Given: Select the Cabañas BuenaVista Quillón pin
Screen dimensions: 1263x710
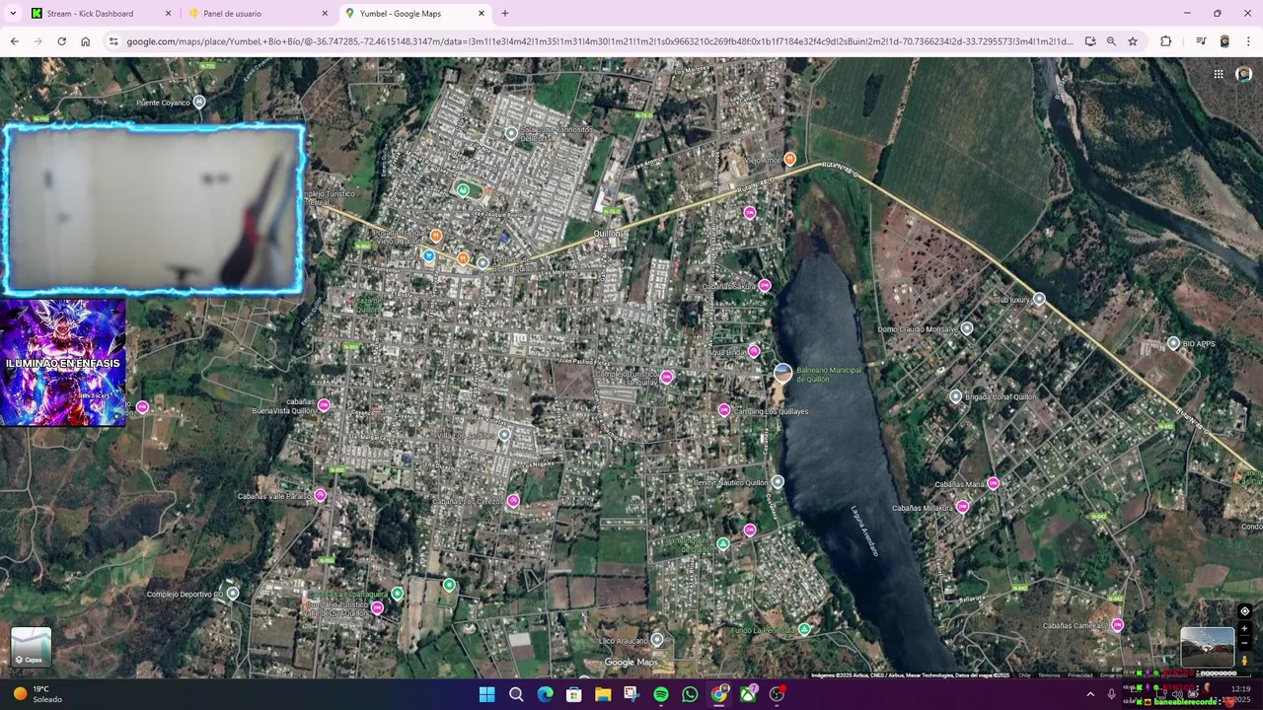Looking at the screenshot, I should [324, 405].
